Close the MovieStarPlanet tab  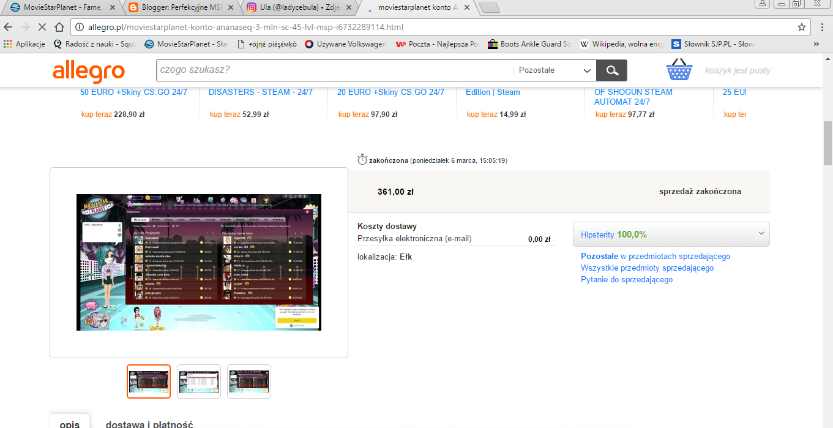112,8
